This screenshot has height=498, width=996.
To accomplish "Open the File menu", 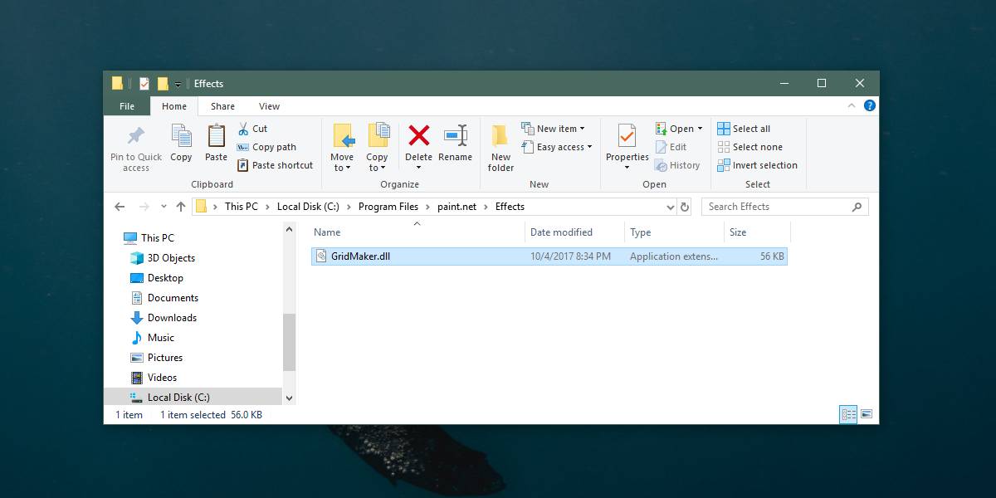I will click(126, 105).
